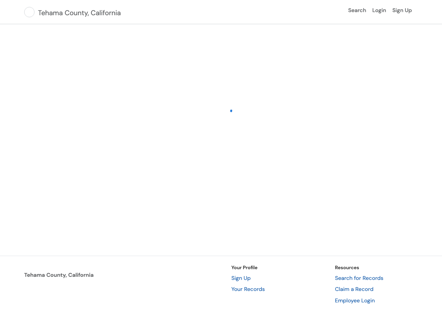Click blank header space left of Search
Viewport: 442px width, 311px height.
pos(235,12)
